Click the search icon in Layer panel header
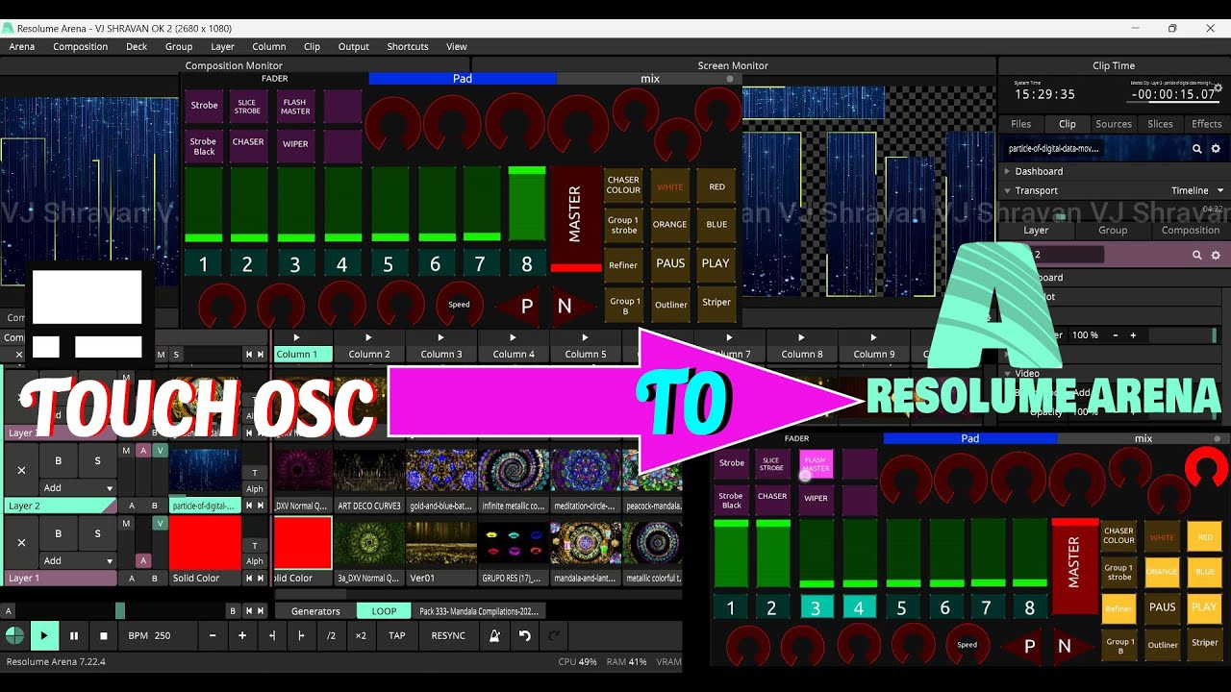Screen dimensions: 1231x692 [1197, 256]
